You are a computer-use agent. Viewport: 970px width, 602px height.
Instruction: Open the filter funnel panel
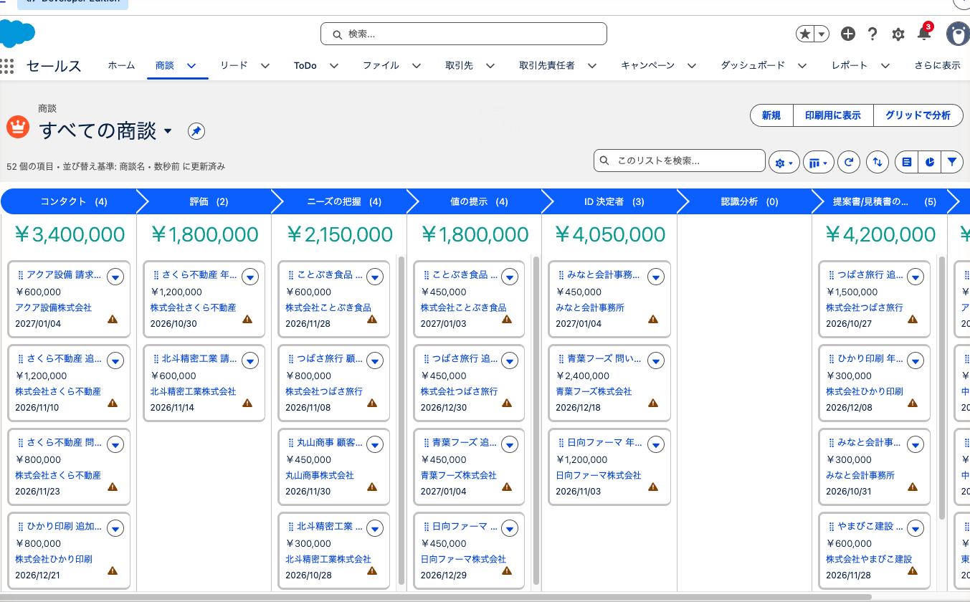click(x=951, y=163)
